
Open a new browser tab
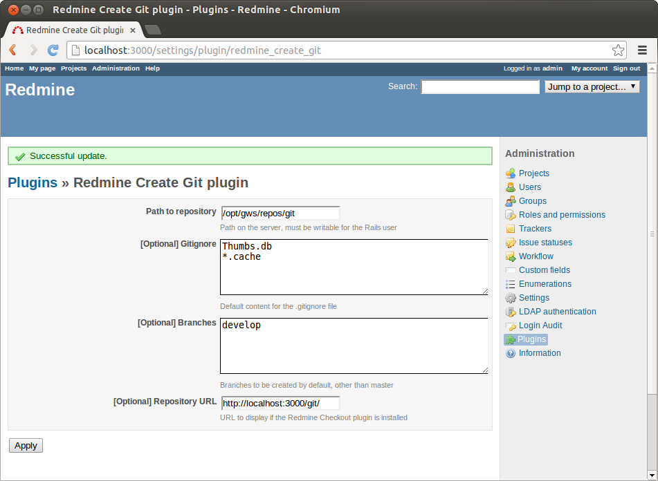click(x=152, y=30)
